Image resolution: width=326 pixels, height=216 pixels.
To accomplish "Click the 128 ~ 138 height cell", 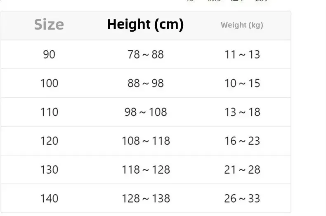I will point(146,199).
